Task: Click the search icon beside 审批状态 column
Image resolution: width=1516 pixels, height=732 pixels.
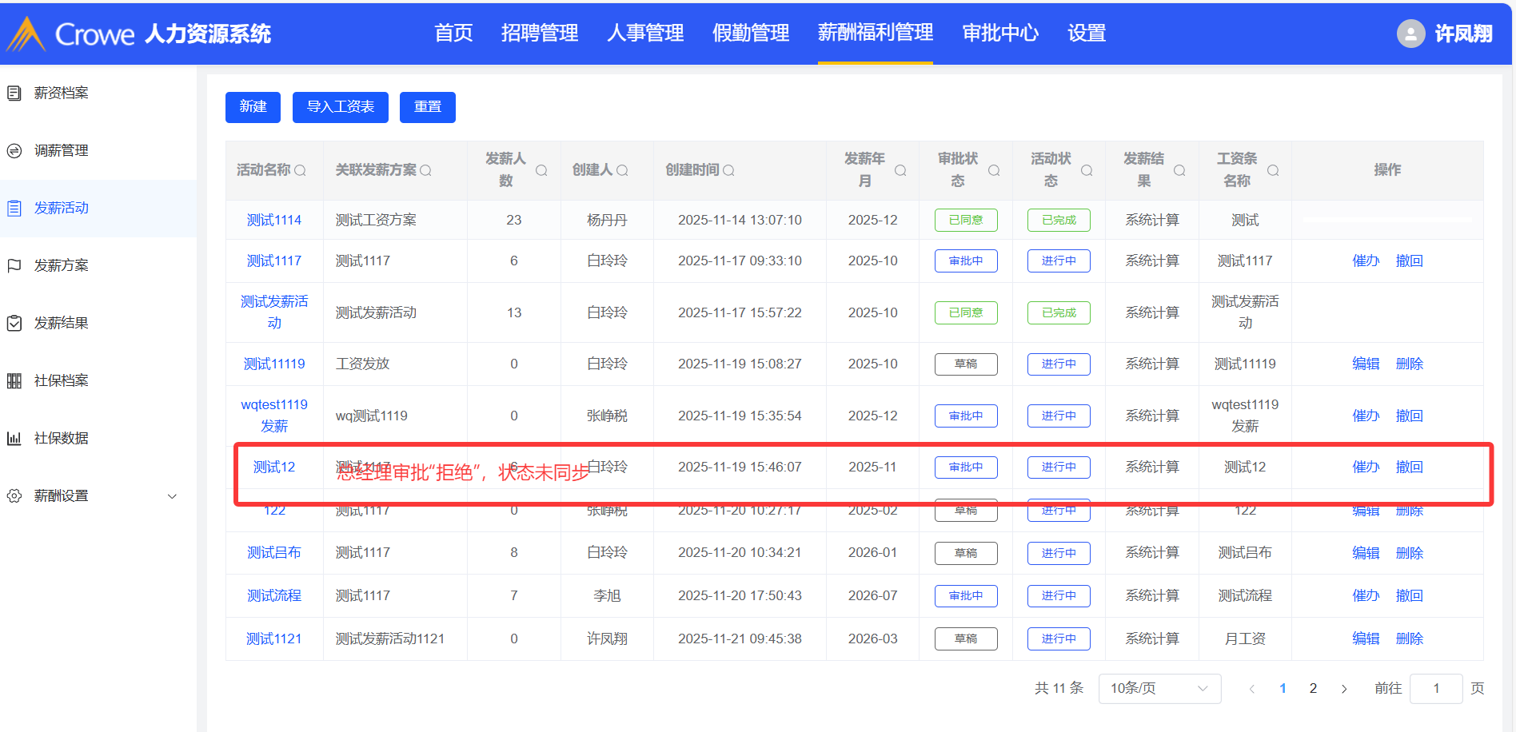Action: click(x=994, y=170)
